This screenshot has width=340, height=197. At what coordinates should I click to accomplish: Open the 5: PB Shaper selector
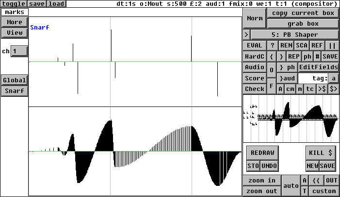[x=294, y=35]
